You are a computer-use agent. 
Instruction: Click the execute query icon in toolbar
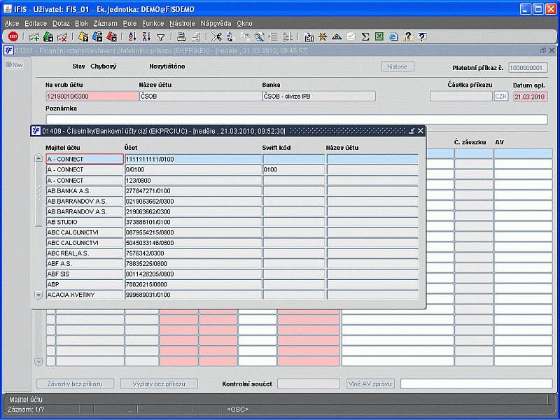pos(97,37)
